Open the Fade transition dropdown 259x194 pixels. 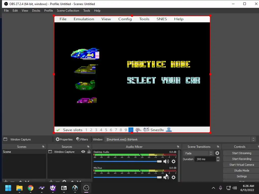click(x=198, y=153)
